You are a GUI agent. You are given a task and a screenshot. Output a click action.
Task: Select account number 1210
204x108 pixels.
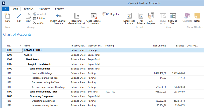(x=9, y=101)
